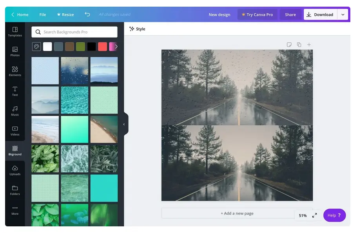Open the File menu
The height and width of the screenshot is (233, 357).
[x=43, y=14]
